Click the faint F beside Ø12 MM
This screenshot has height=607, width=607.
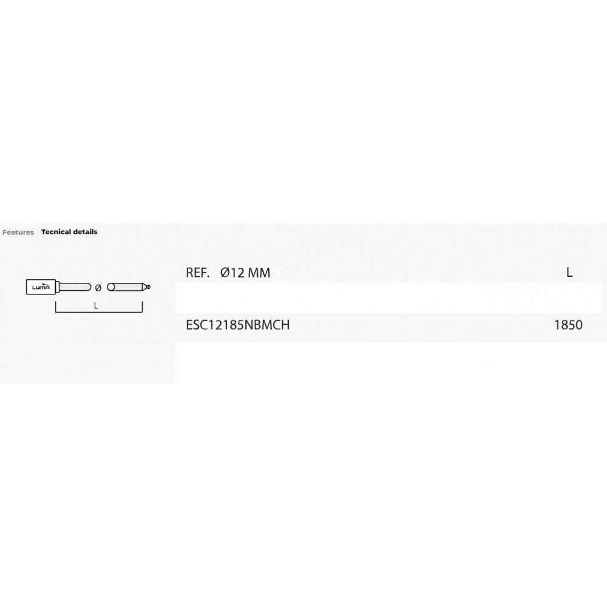(279, 274)
